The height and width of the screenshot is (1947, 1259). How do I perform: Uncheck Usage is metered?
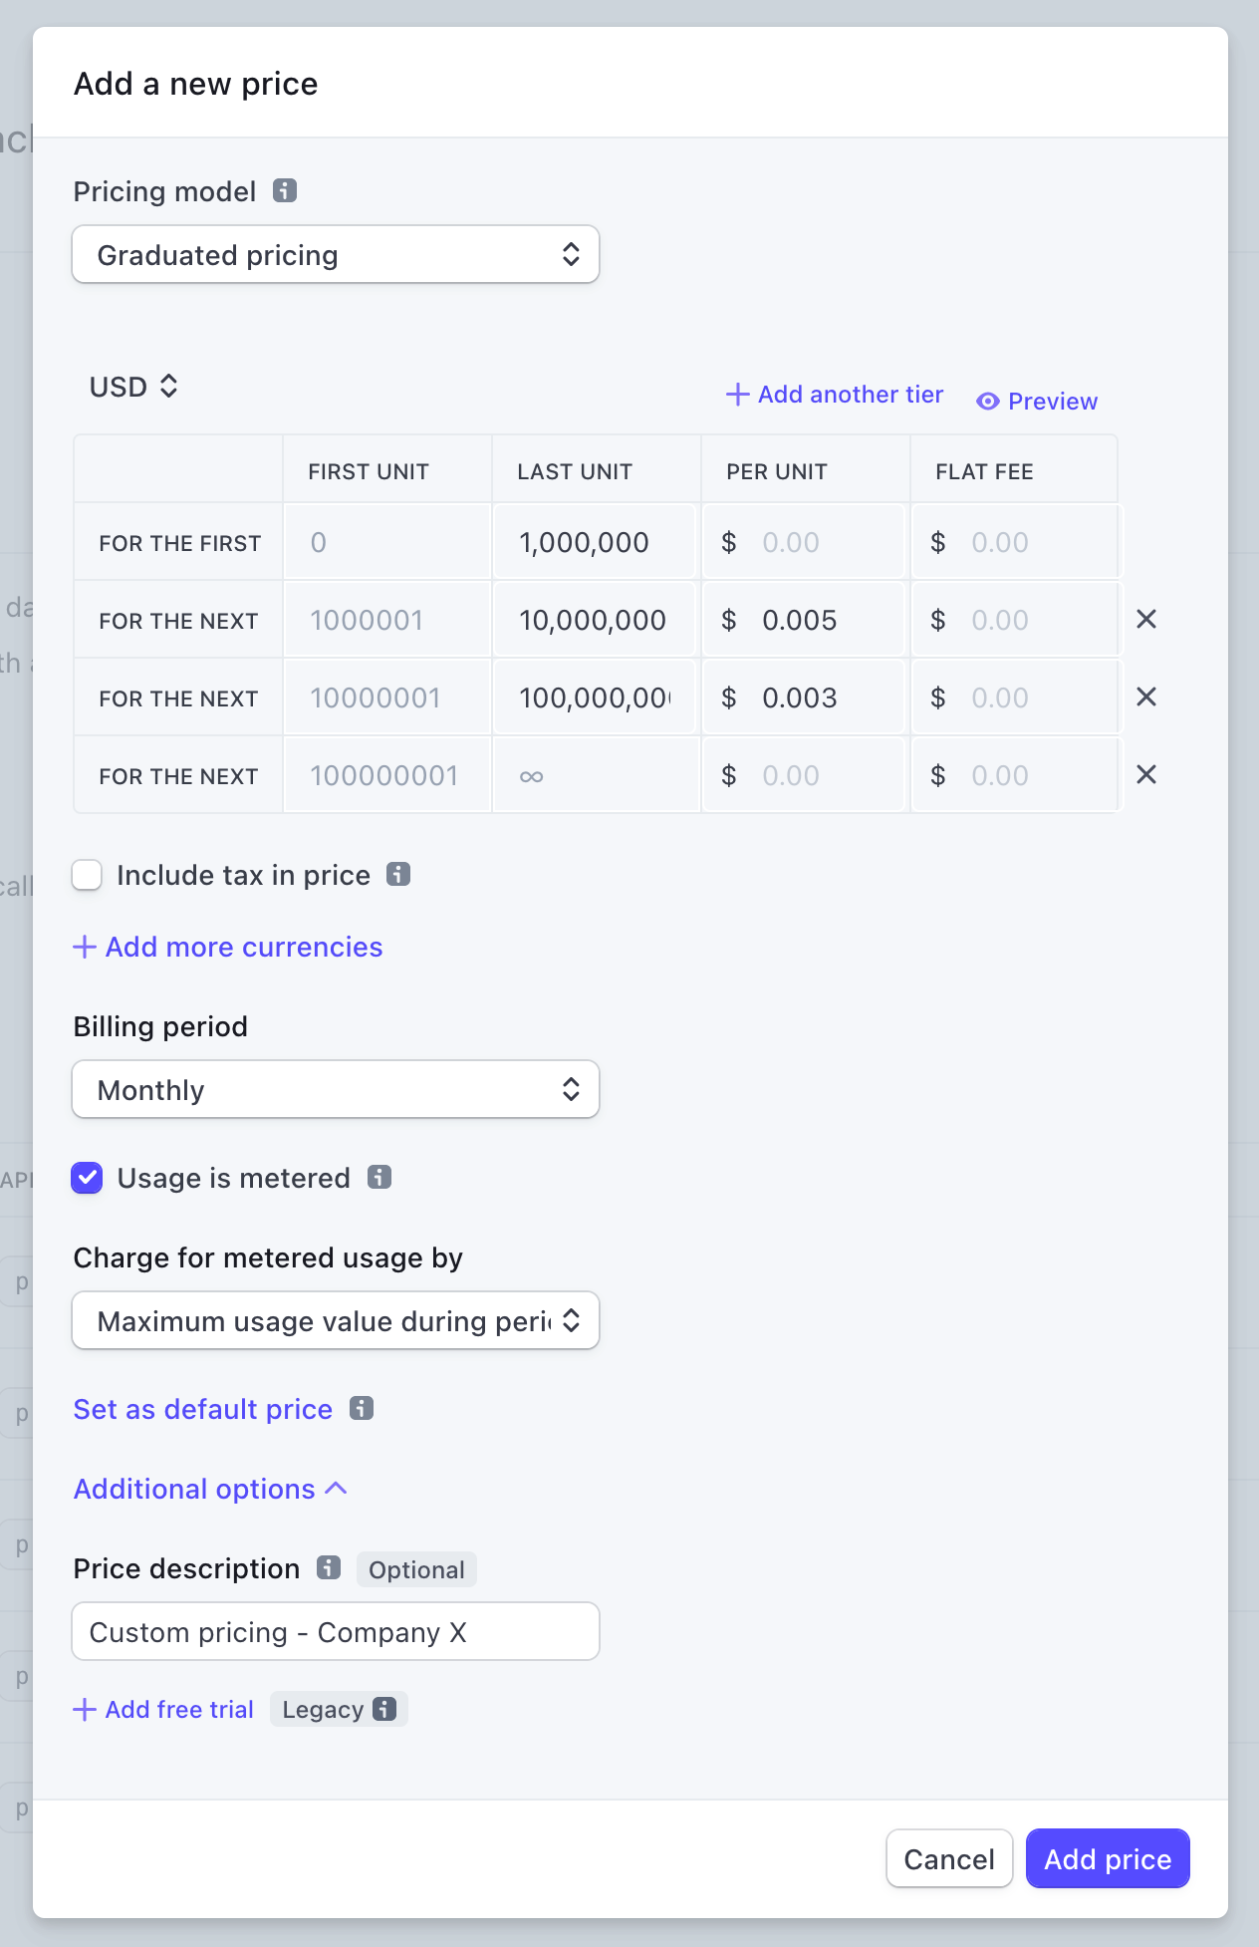pos(87,1178)
